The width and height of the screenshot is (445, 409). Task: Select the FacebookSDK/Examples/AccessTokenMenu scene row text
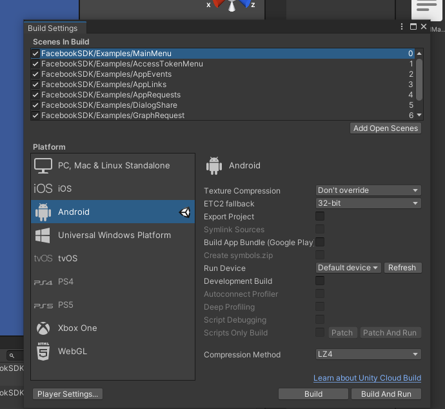point(123,64)
